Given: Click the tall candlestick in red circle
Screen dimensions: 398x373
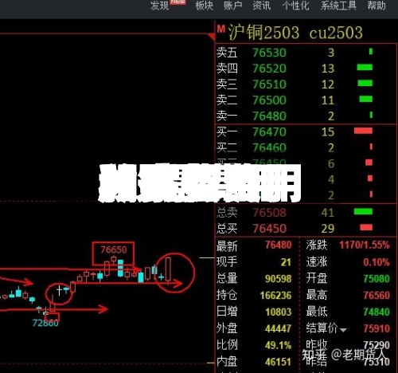Looking at the screenshot, I should click(x=168, y=270).
